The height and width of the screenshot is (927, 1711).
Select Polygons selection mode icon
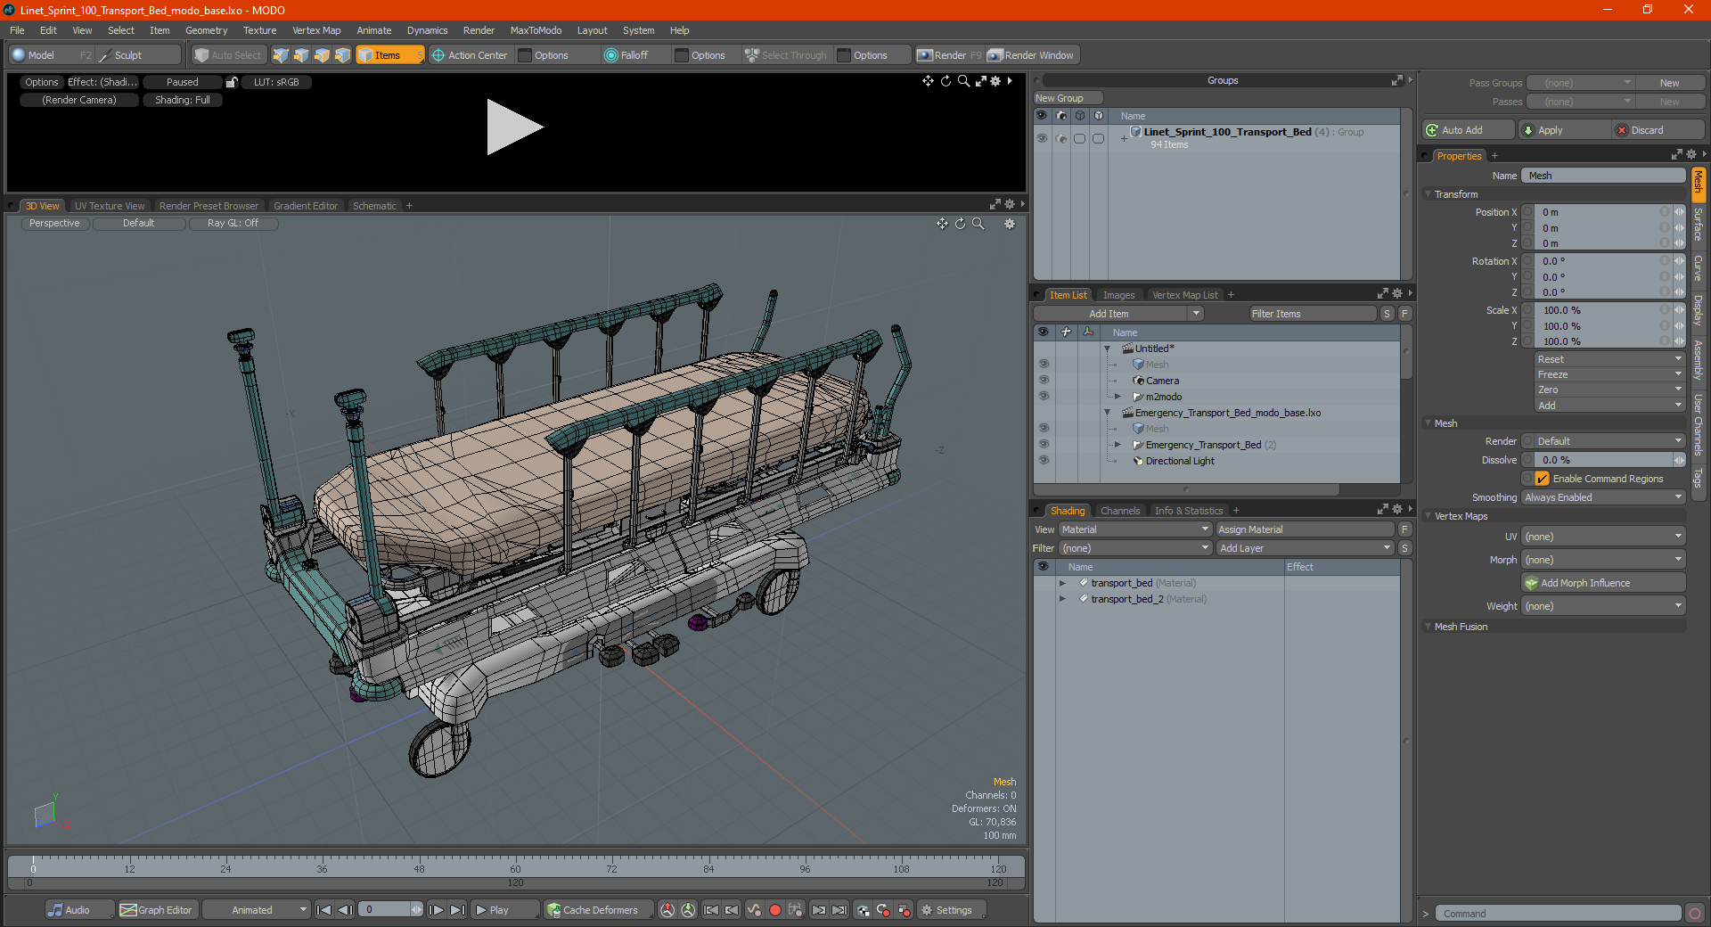pyautogui.click(x=322, y=55)
